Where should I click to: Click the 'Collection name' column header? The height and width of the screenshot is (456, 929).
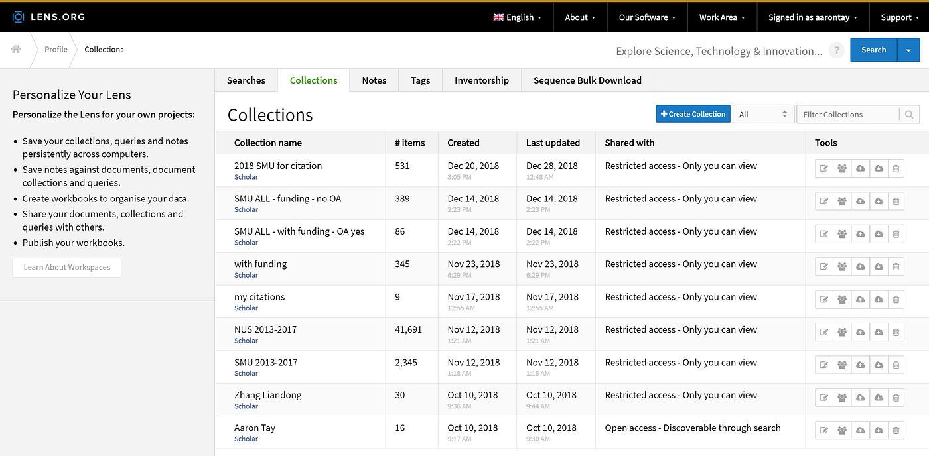point(268,142)
